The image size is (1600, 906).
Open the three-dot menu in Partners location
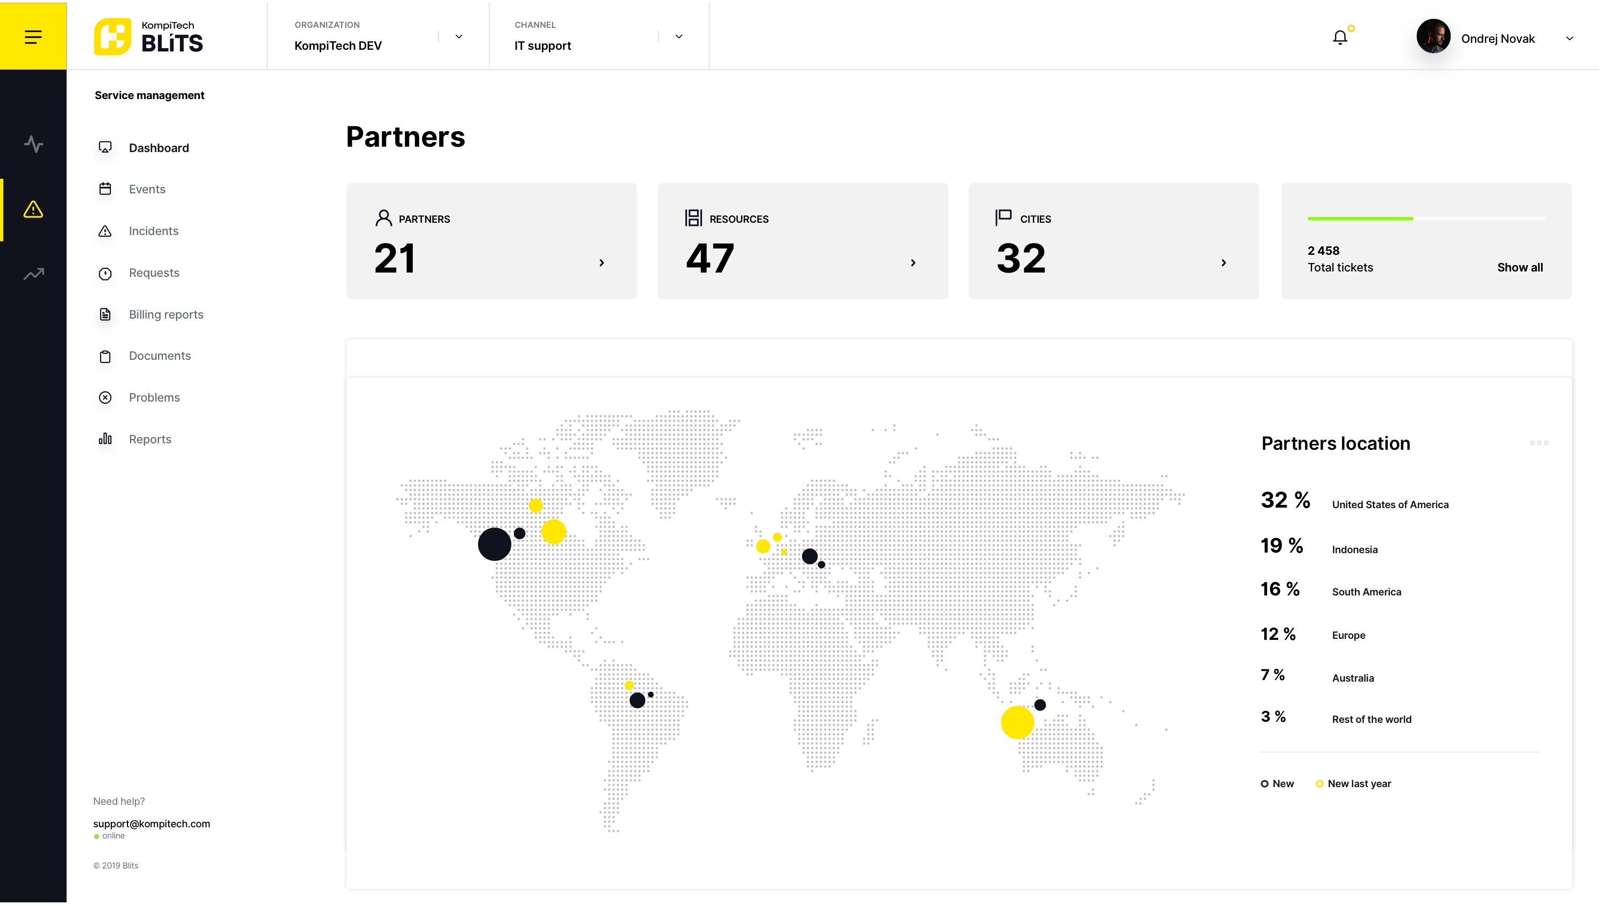tap(1538, 442)
